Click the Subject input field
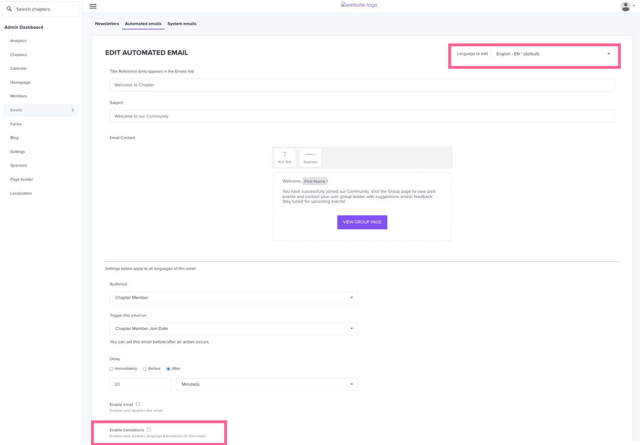This screenshot has width=640, height=445. point(361,116)
